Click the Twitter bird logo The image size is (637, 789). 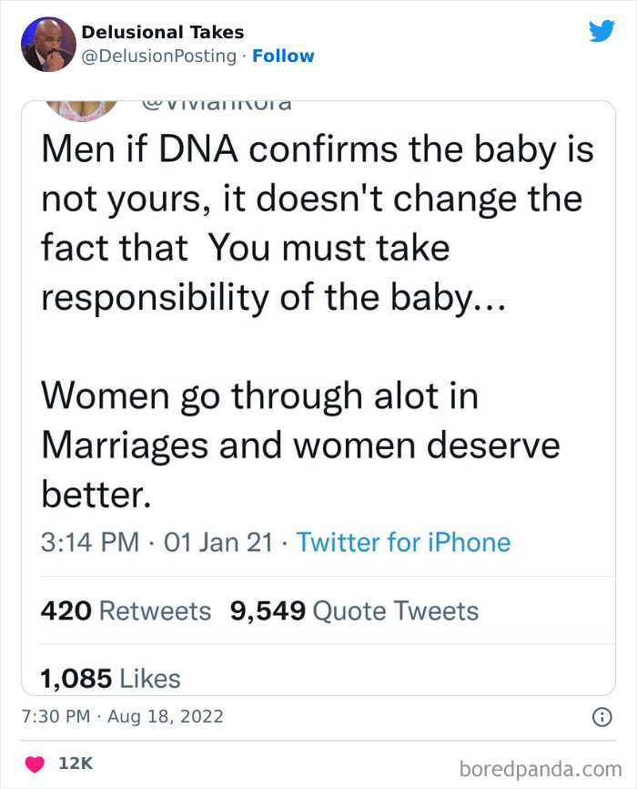point(602,31)
